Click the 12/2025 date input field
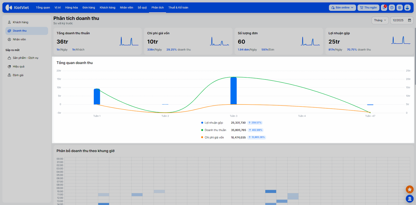The width and height of the screenshot is (416, 205). pos(398,20)
